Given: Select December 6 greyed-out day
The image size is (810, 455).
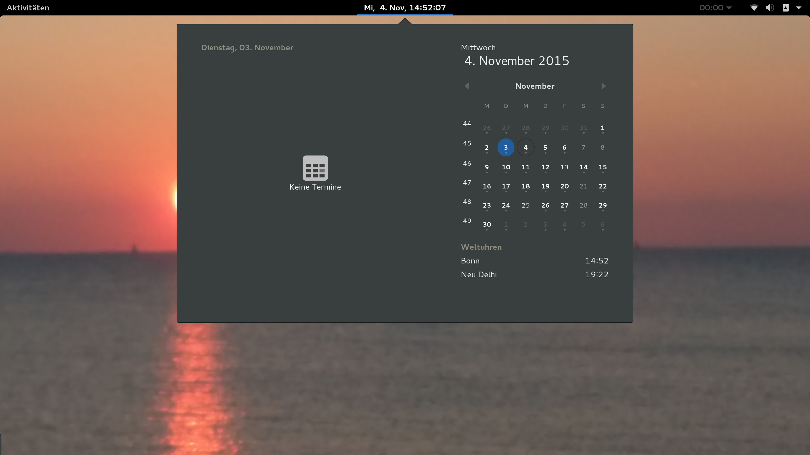Looking at the screenshot, I should click(x=602, y=225).
